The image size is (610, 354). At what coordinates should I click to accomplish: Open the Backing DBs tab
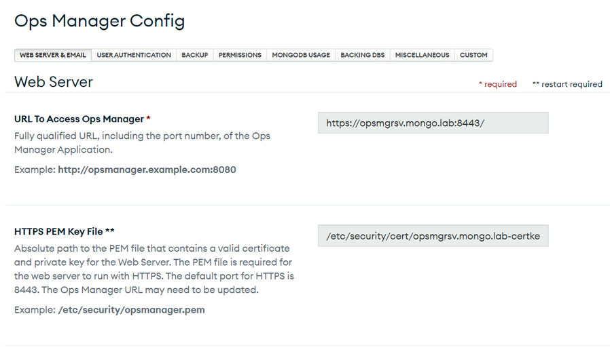point(363,55)
